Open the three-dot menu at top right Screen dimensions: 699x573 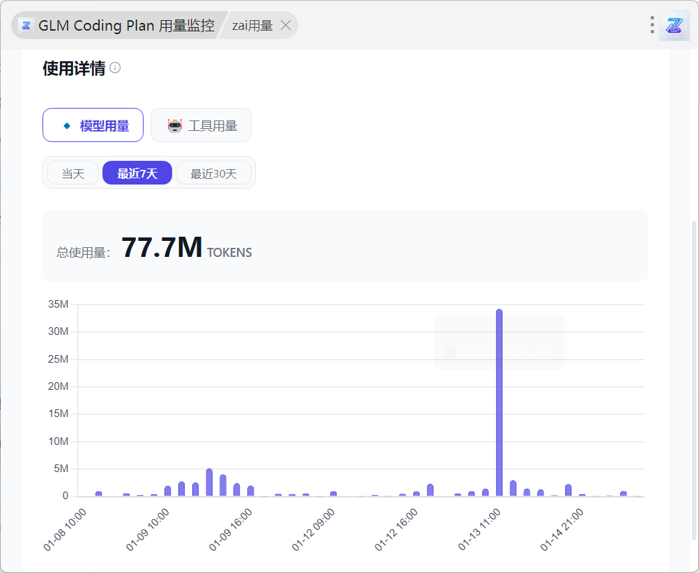click(x=652, y=25)
